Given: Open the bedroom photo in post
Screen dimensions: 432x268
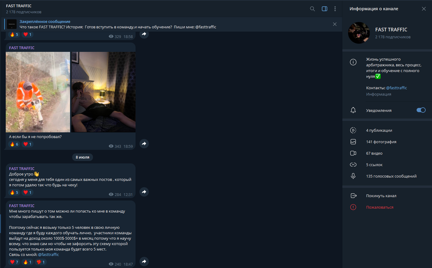Looking at the screenshot, I should pyautogui.click(x=104, y=92).
